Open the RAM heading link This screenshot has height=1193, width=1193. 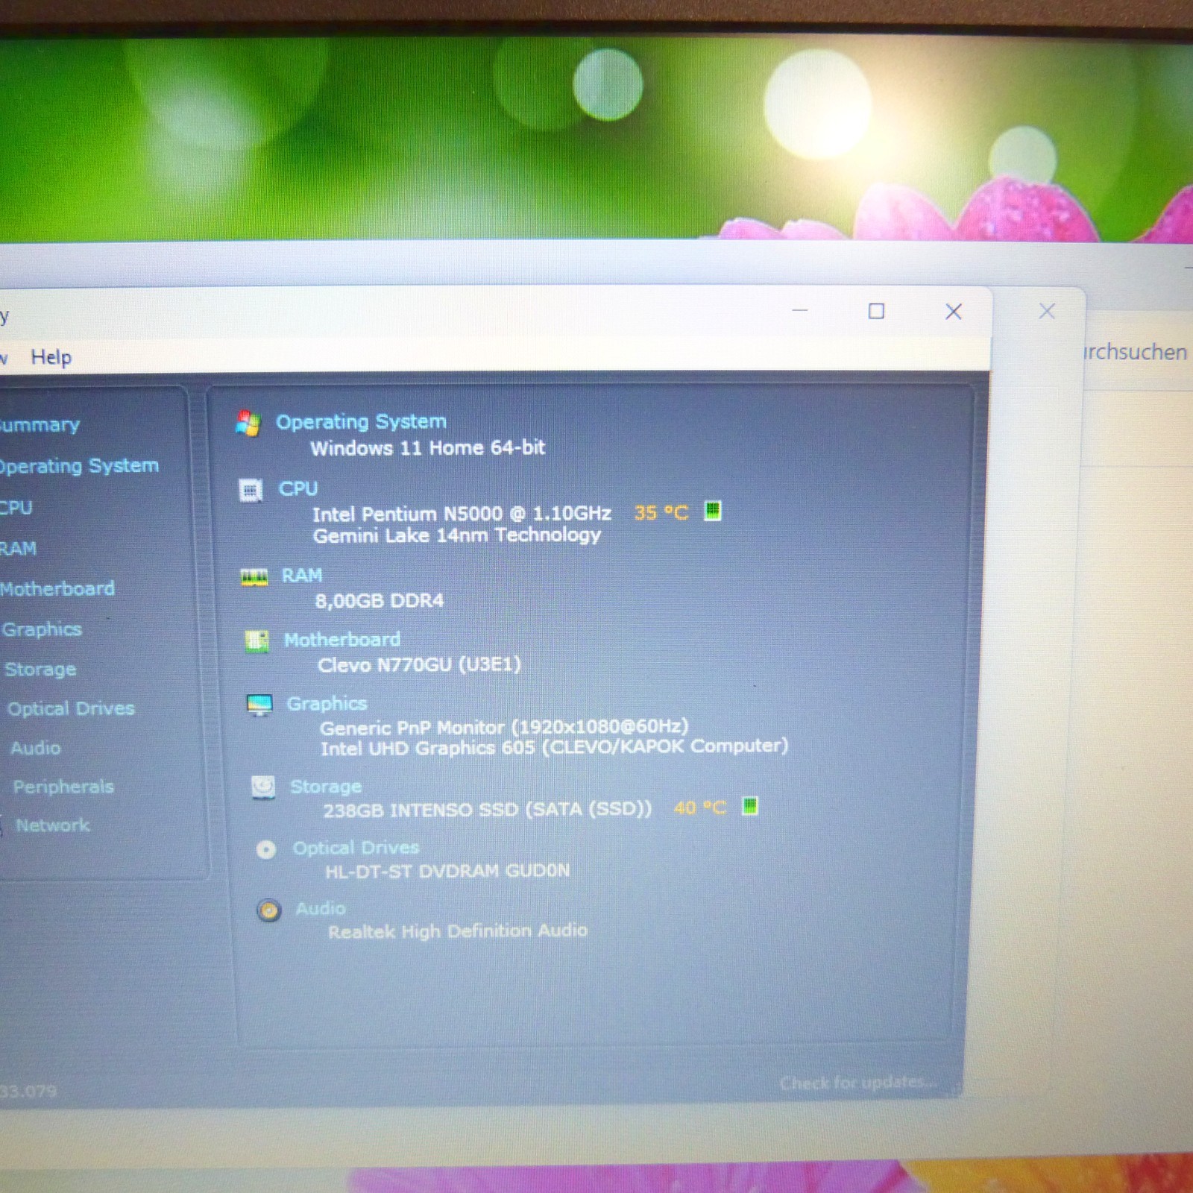(302, 576)
